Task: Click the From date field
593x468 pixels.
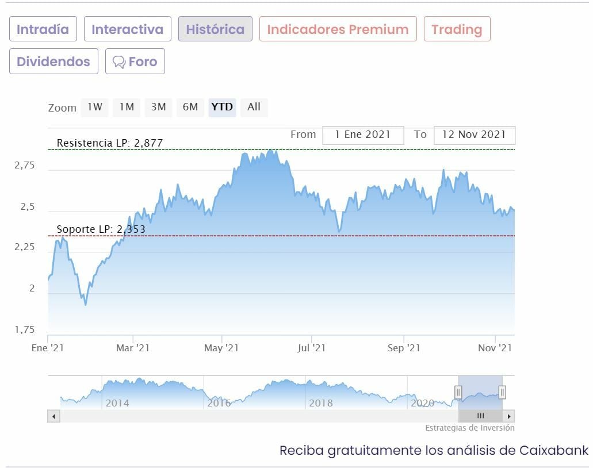Action: [363, 135]
